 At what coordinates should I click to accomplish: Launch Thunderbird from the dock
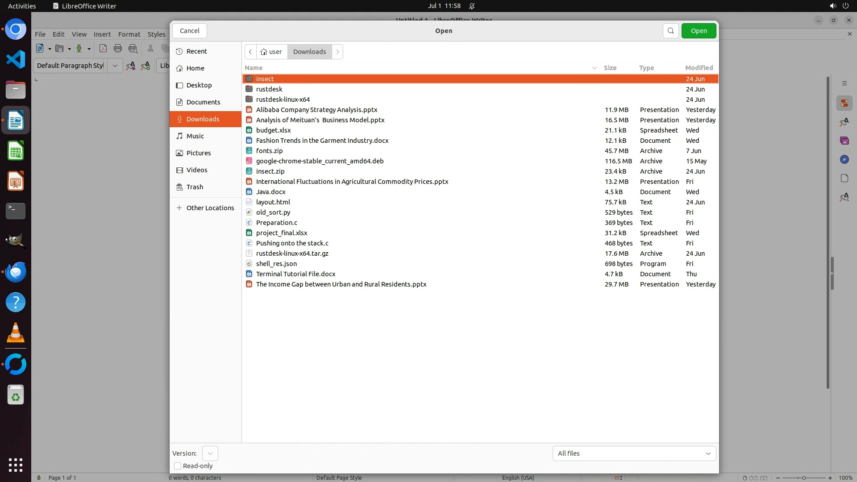coord(16,272)
